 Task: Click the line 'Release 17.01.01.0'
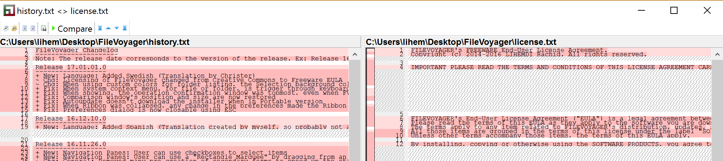point(71,67)
